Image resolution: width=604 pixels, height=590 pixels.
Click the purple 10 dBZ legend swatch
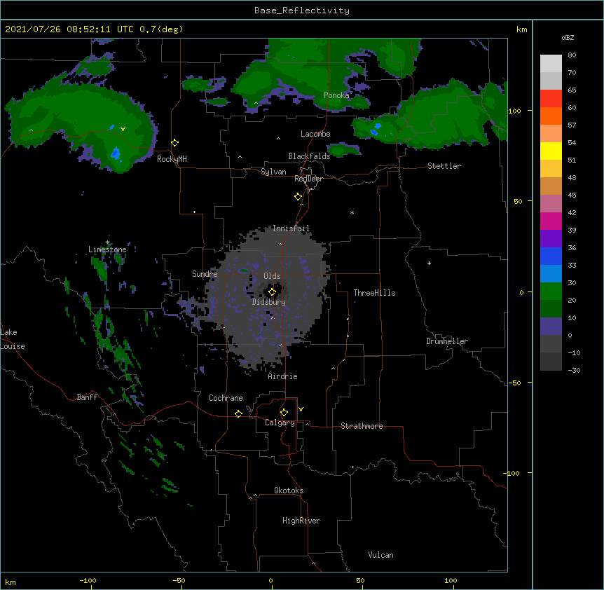coord(551,327)
